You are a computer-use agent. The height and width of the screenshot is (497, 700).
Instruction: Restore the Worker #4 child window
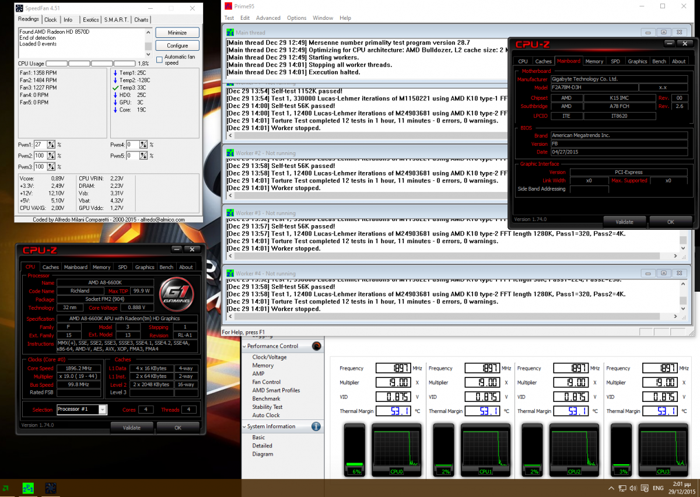(663, 273)
